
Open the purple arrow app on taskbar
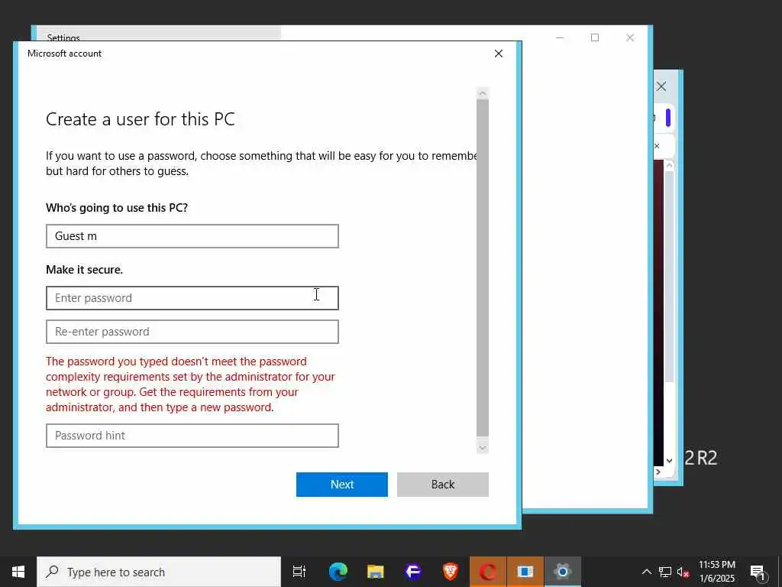[413, 572]
